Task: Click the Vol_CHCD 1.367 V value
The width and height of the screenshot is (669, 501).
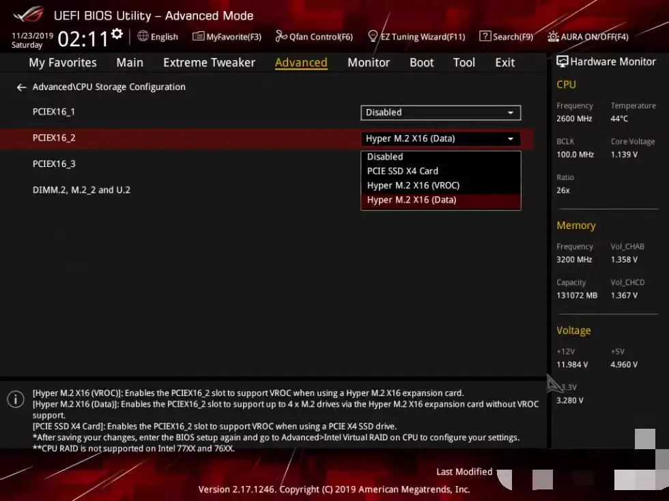Action: tap(624, 295)
